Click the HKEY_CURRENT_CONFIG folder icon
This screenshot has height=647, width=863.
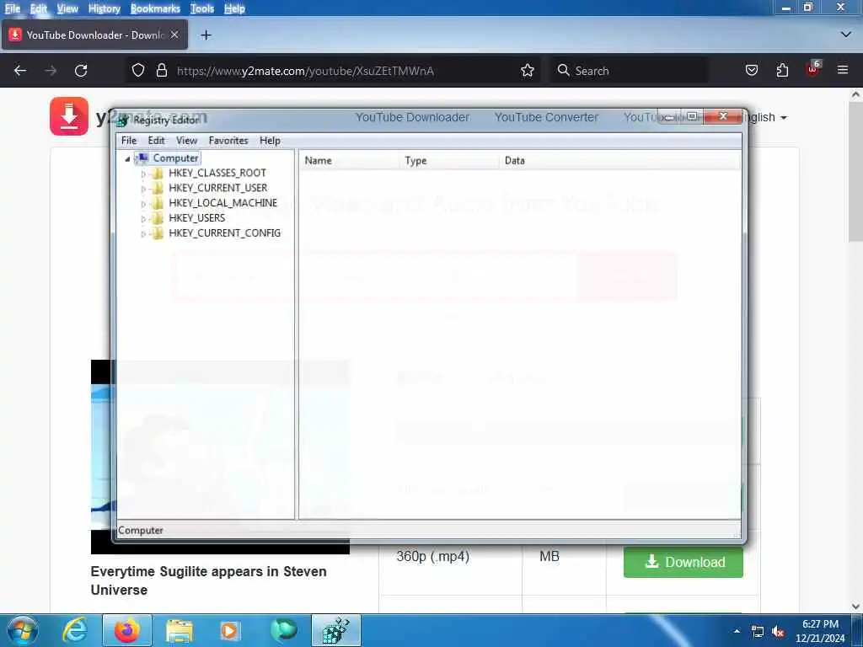click(x=158, y=233)
